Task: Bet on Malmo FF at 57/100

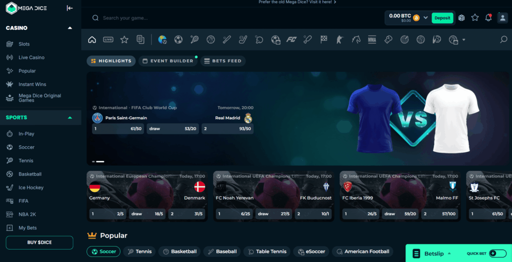Action: click(439, 214)
